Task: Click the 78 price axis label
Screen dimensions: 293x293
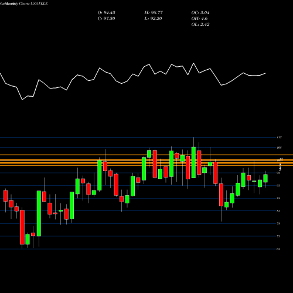Action: (x=278, y=223)
